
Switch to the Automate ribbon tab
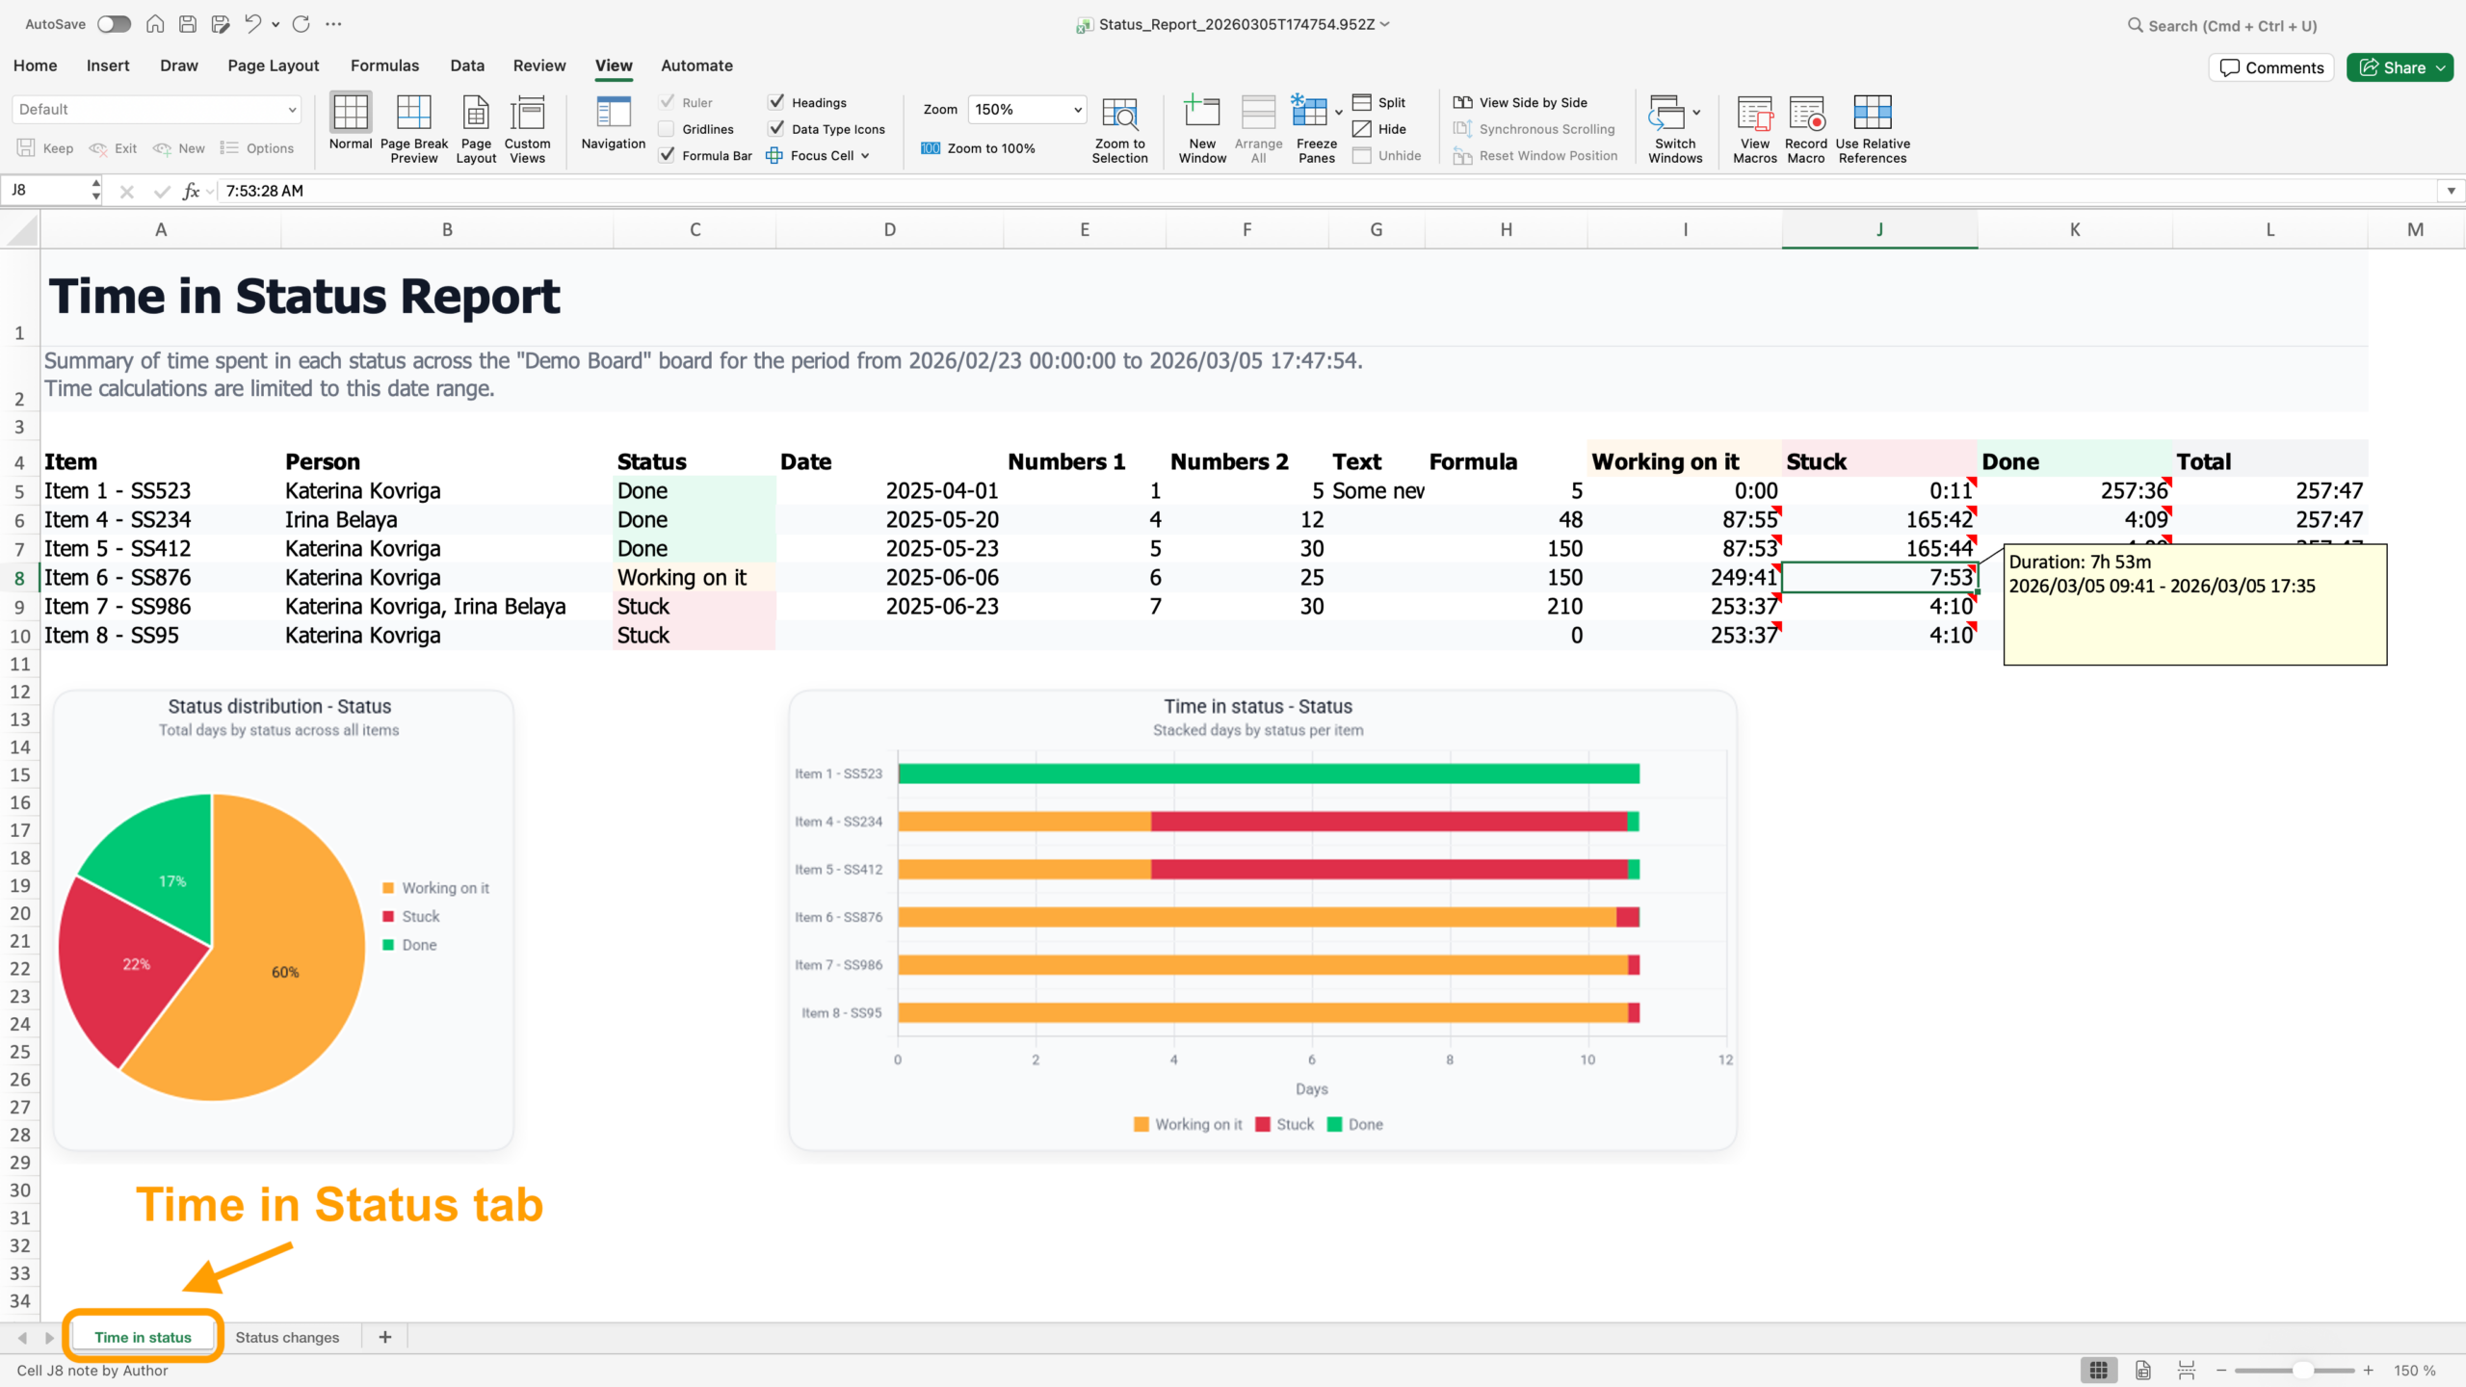click(x=695, y=65)
